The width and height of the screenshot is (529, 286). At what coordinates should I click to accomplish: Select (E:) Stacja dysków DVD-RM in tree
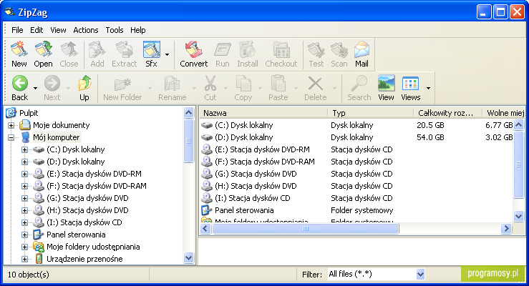94,174
